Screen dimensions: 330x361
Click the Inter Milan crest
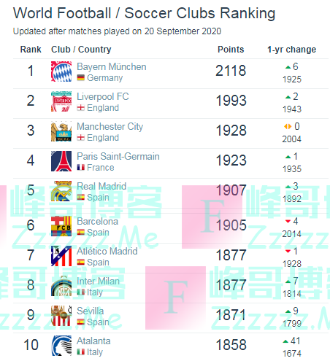[61, 286]
